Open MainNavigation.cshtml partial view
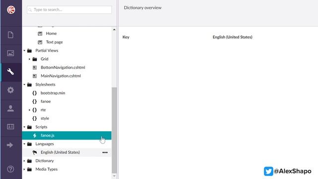This screenshot has width=318, height=179. point(61,76)
